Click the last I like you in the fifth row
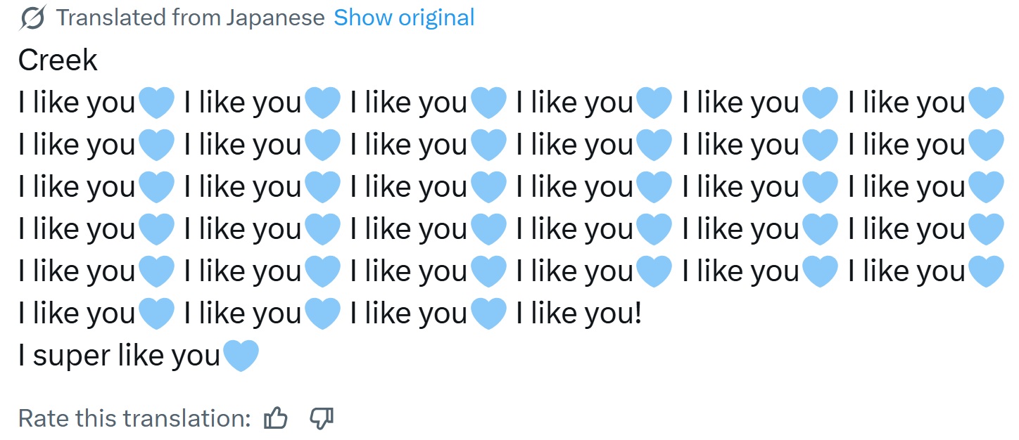1019x440 pixels. point(906,271)
